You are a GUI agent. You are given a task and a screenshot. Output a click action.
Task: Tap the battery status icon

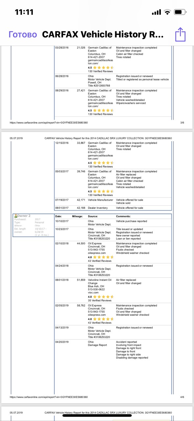[x=180, y=12]
